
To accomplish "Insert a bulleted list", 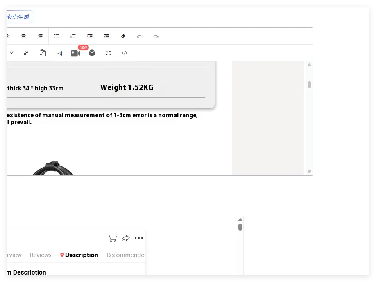I will point(57,36).
